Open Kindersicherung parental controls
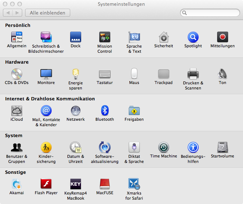 point(46,148)
